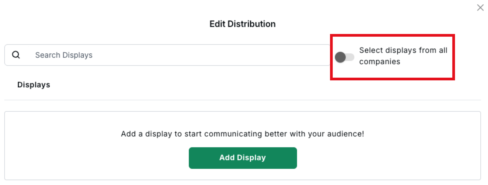
Task: Close the Edit Distribution dialog
Action: click(480, 8)
